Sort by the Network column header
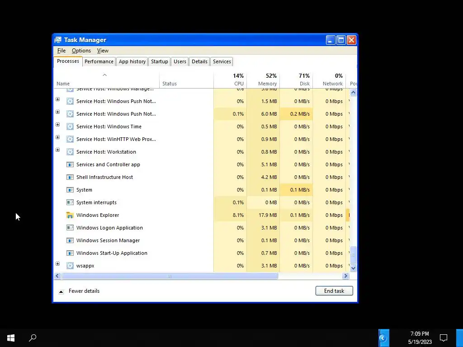 (329, 80)
